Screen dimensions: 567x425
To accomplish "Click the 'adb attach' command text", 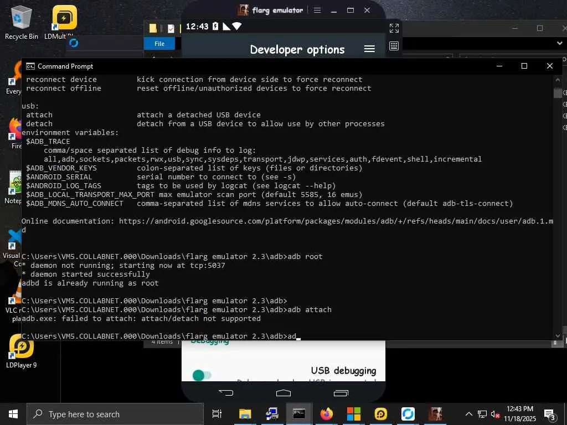I will point(310,310).
